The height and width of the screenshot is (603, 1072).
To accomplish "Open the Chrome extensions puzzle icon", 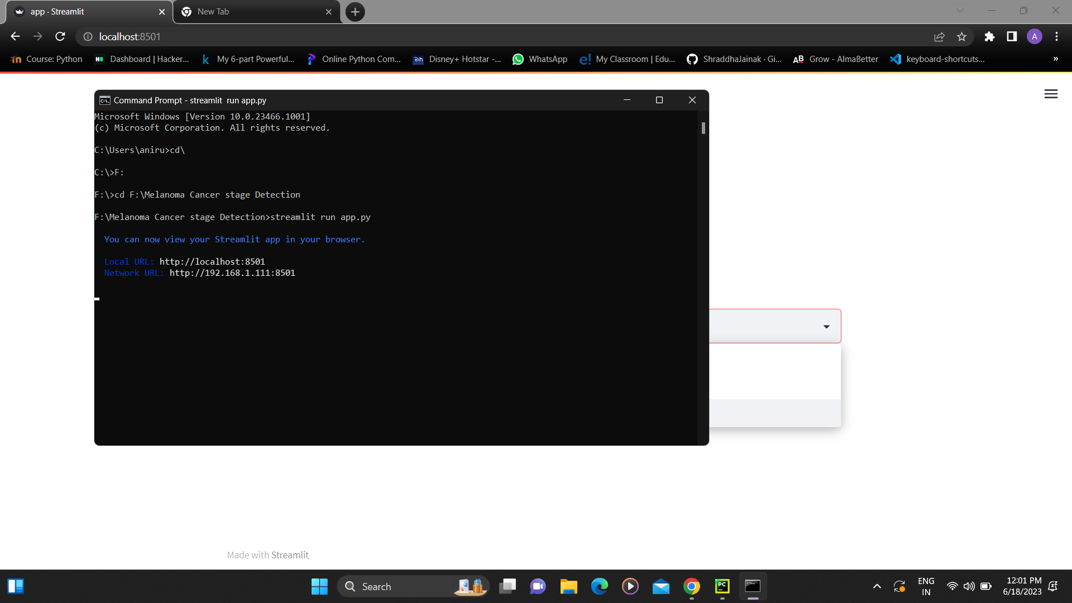I will coord(989,36).
